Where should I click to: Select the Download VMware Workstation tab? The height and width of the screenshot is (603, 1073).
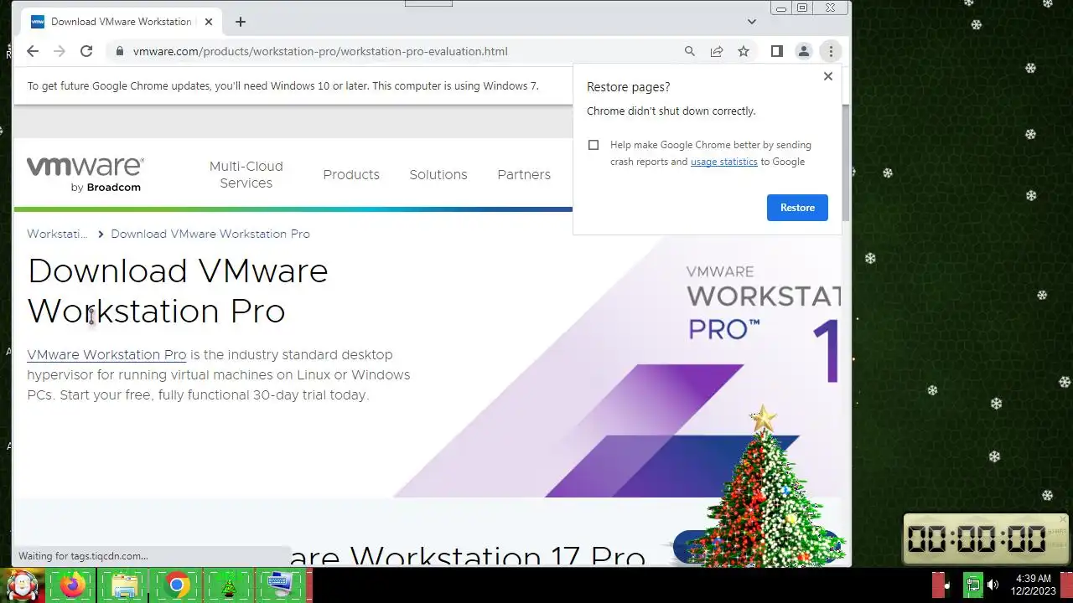[122, 22]
